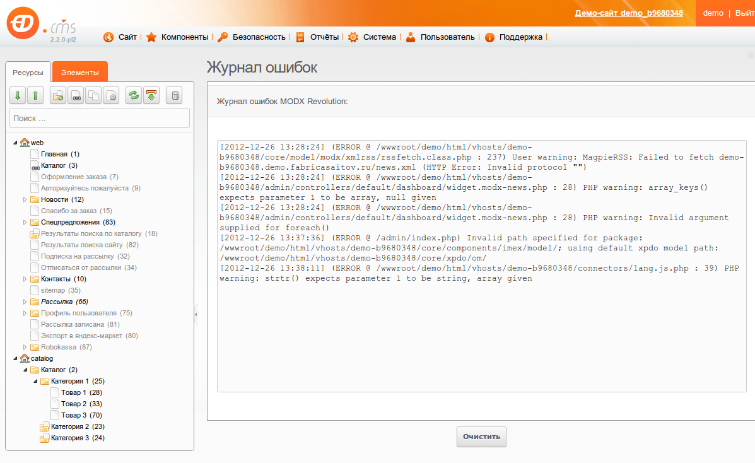Switch to the Элементы tab
Image resolution: width=755 pixels, height=463 pixels.
point(80,73)
